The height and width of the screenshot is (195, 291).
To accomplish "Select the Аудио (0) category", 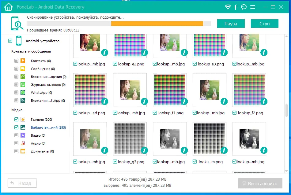I will pos(38,143).
